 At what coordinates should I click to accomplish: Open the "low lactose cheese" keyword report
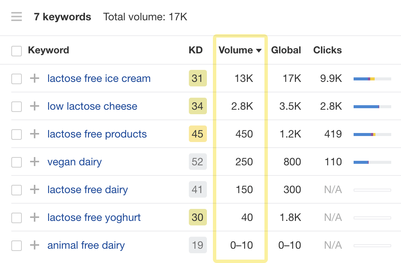(x=92, y=106)
